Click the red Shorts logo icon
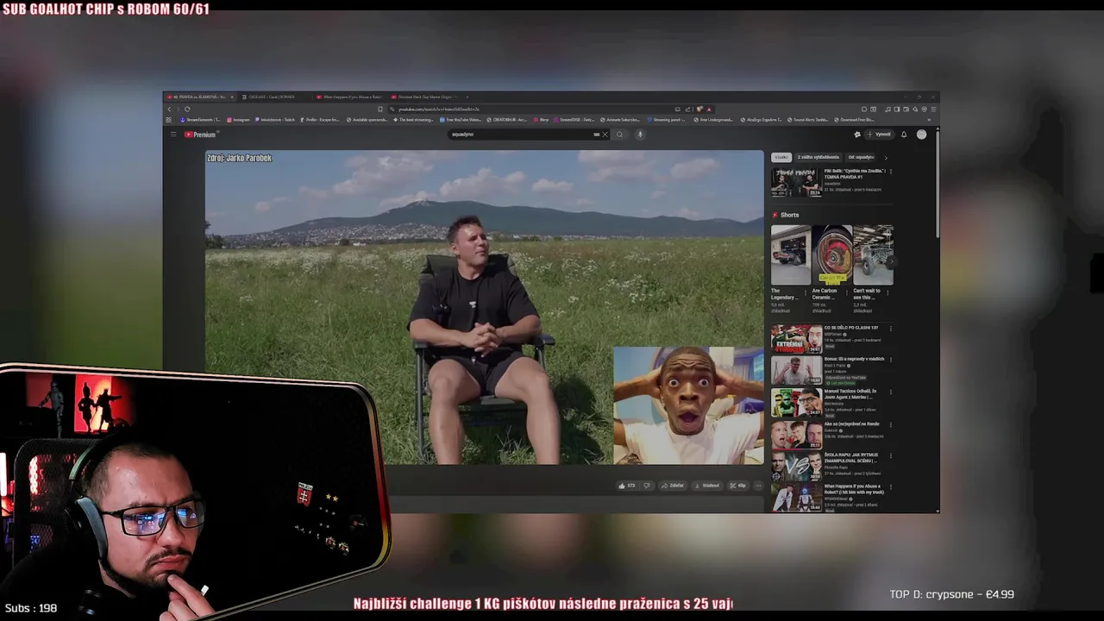1104x621 pixels. coord(775,215)
